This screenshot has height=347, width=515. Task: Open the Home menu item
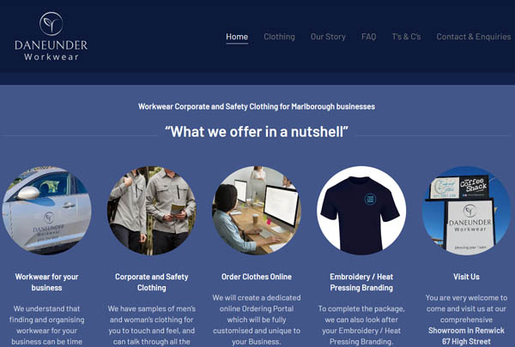[237, 37]
